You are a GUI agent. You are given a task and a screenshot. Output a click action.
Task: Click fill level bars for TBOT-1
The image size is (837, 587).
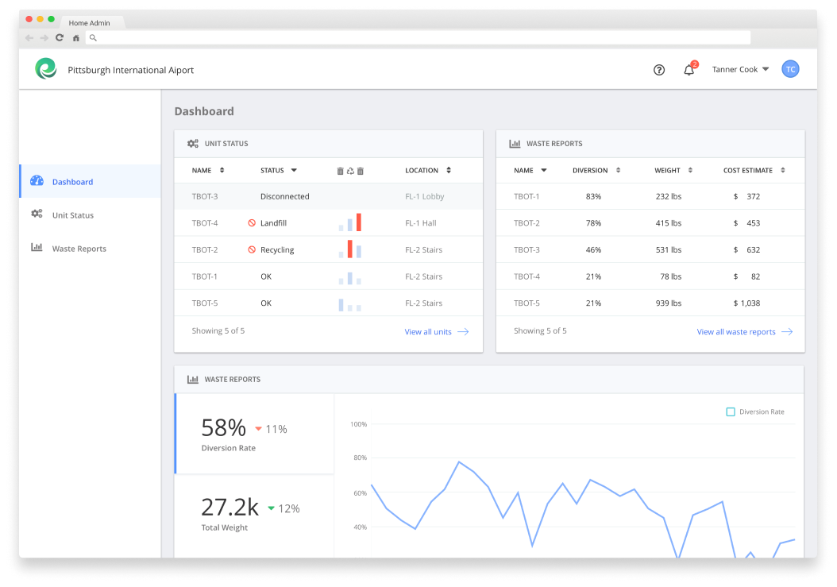click(x=350, y=278)
